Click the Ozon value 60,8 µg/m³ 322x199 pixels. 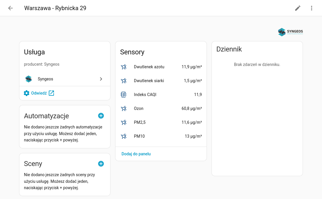[192, 108]
